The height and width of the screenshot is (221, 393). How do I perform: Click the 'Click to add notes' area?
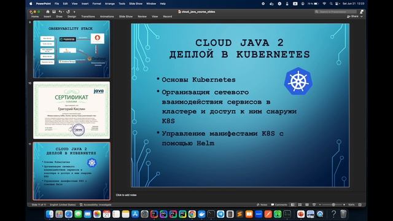coord(126,195)
